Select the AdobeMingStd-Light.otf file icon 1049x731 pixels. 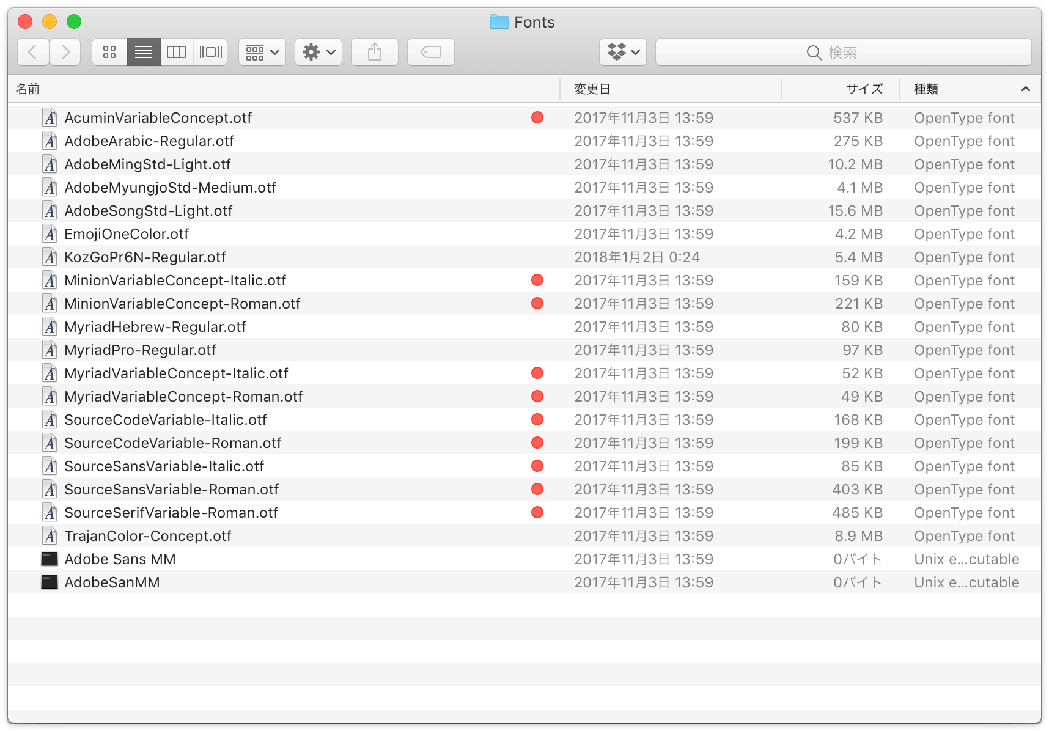coord(50,164)
